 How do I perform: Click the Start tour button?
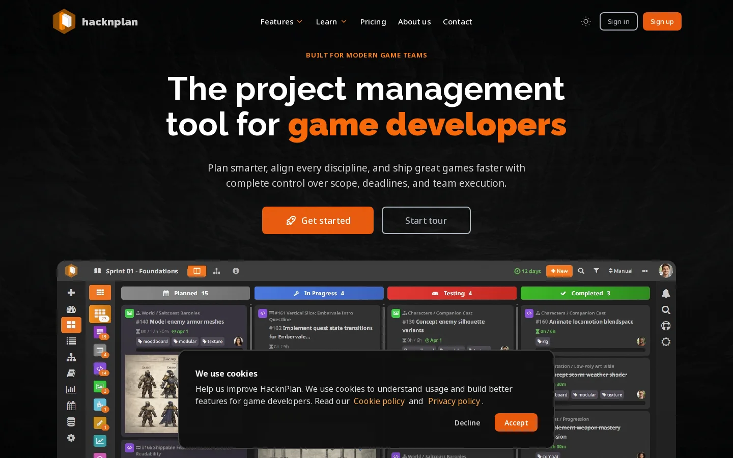(426, 220)
